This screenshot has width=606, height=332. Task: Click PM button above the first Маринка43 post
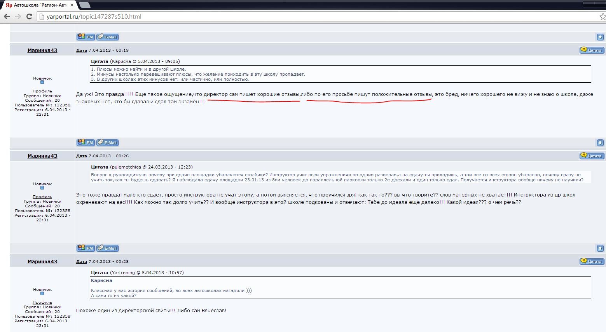coord(86,37)
